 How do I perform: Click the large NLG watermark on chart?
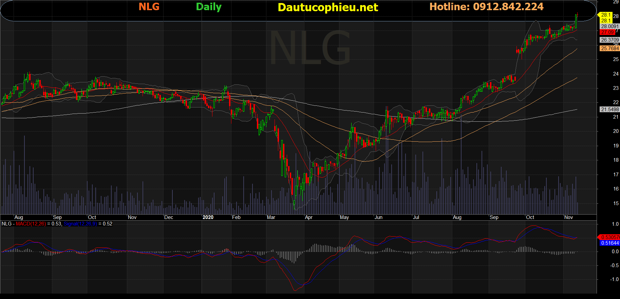click(310, 47)
